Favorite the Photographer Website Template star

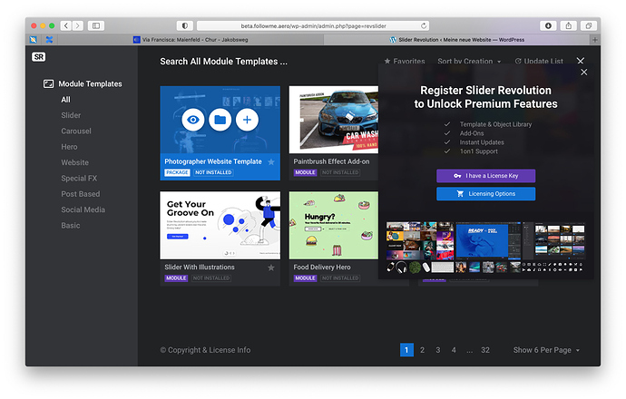[x=271, y=162]
